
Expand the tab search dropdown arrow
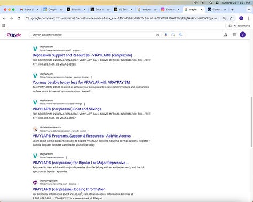point(249,10)
